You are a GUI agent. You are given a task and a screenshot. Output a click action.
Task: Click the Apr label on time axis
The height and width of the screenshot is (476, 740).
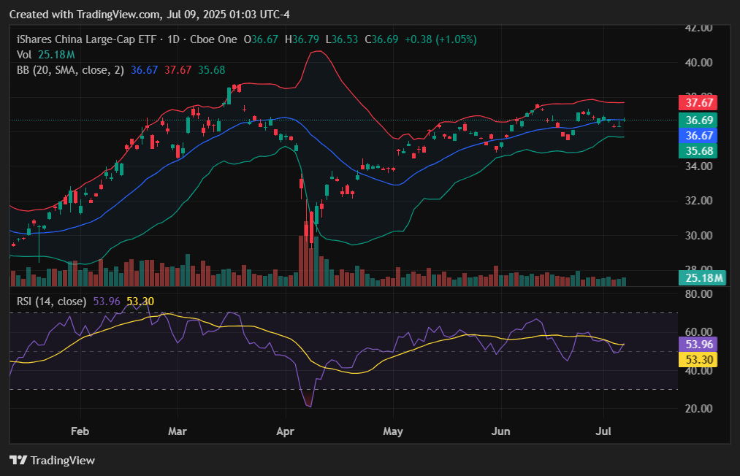pos(286,431)
